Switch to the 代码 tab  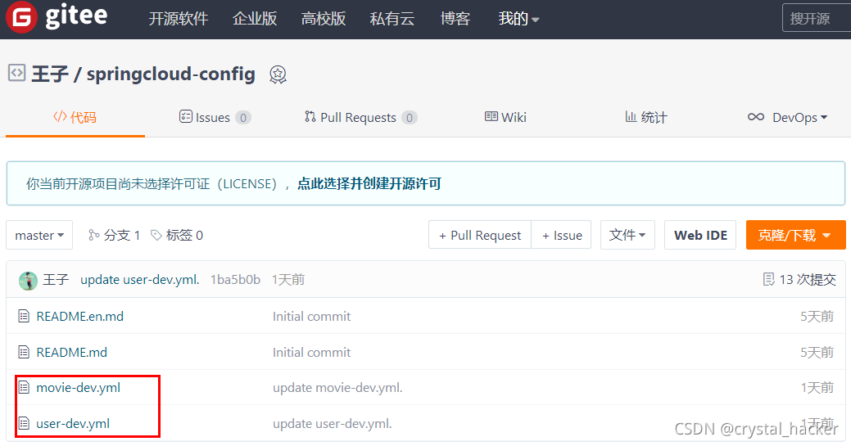(75, 117)
